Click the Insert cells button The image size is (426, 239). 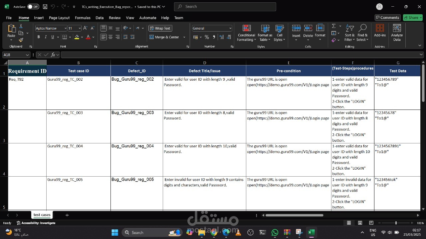click(296, 33)
